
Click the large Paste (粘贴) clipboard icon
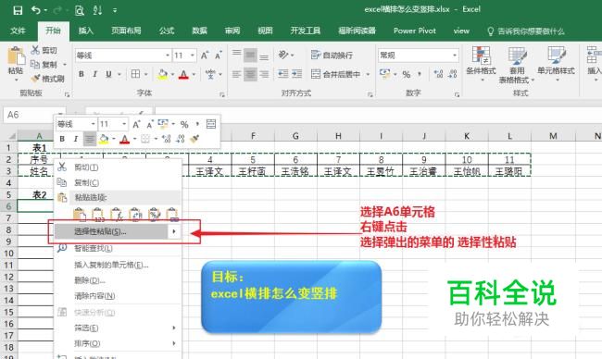[16, 56]
